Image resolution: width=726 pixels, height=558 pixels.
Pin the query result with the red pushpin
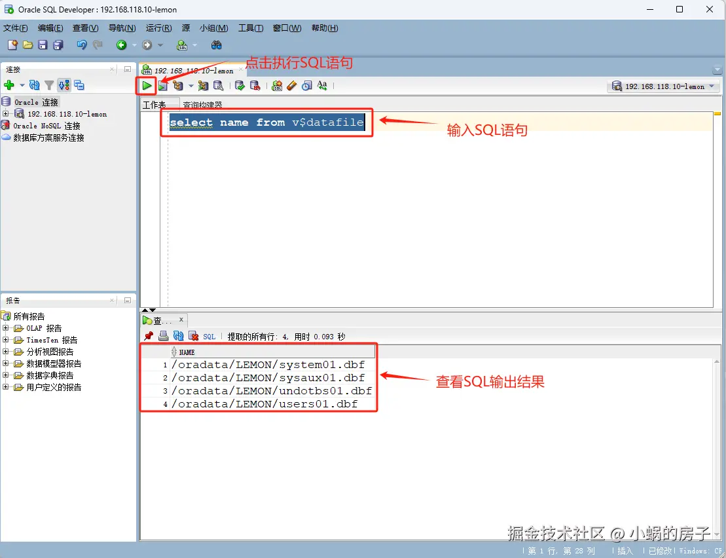pyautogui.click(x=149, y=336)
